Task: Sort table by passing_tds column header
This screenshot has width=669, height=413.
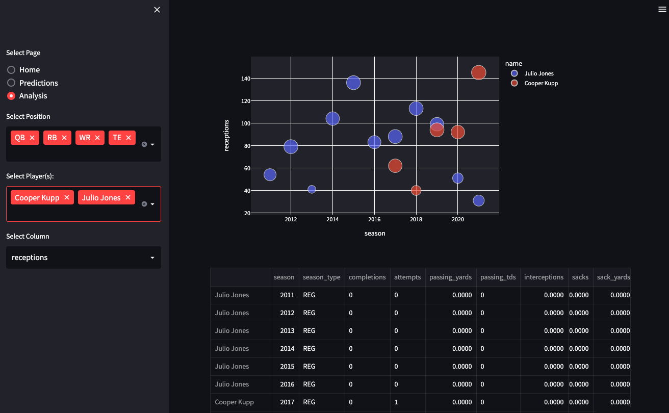Action: click(x=498, y=277)
